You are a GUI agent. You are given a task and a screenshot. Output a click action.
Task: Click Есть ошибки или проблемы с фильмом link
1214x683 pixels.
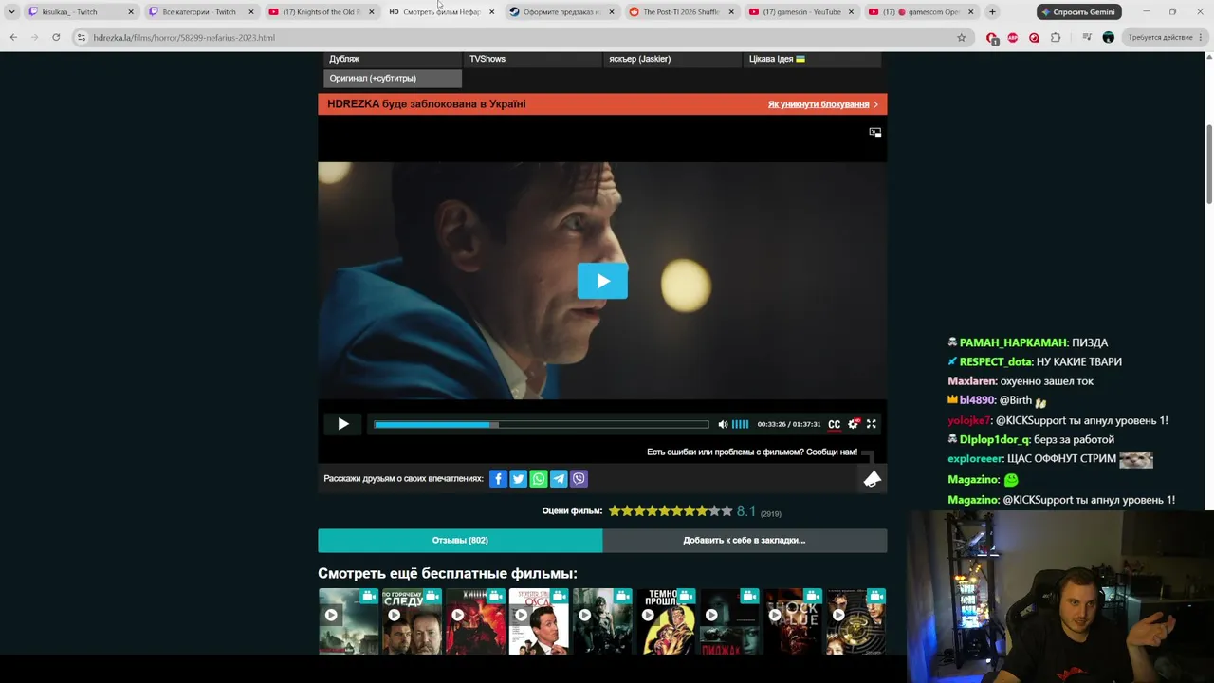coord(752,452)
